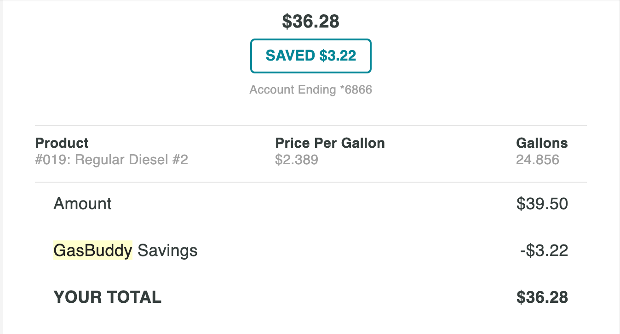Click the 24.856 gallons value
Viewport: 620px width, 334px height.
(x=538, y=160)
